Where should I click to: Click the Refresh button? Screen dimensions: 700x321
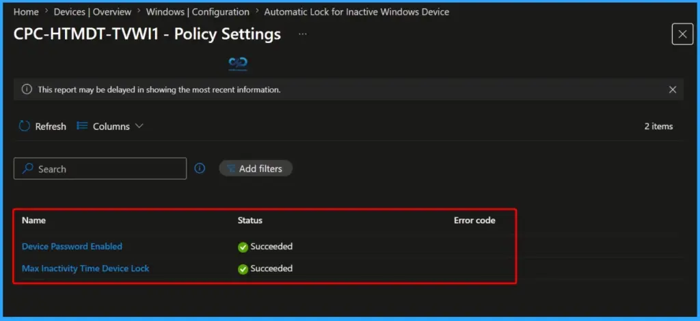coord(42,126)
